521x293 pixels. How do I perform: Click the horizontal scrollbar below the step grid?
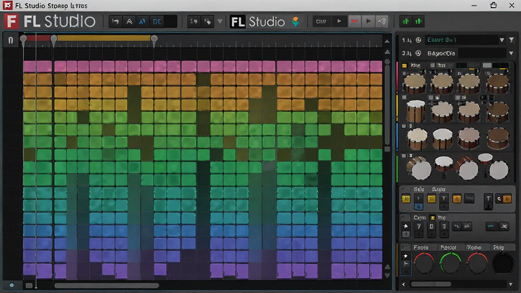[x=107, y=285]
